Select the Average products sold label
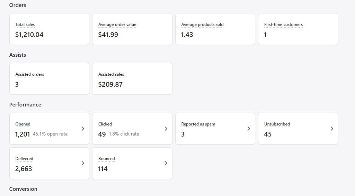 [202, 25]
